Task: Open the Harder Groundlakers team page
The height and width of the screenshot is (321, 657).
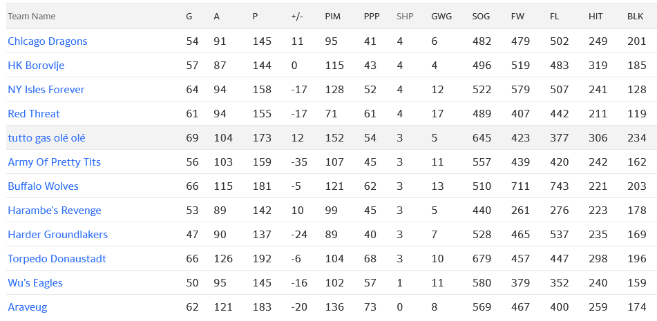Action: coord(58,235)
